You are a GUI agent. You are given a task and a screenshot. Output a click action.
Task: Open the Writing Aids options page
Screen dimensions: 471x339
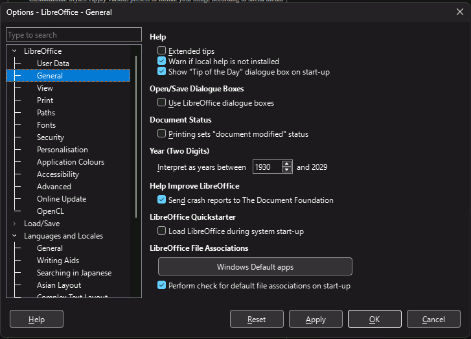pyautogui.click(x=58, y=261)
